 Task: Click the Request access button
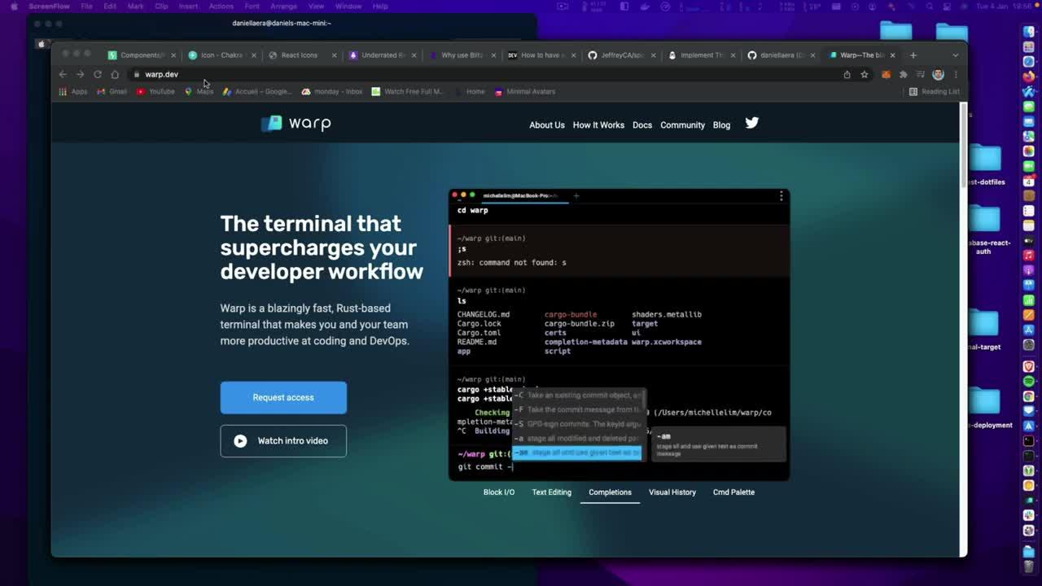pyautogui.click(x=282, y=397)
